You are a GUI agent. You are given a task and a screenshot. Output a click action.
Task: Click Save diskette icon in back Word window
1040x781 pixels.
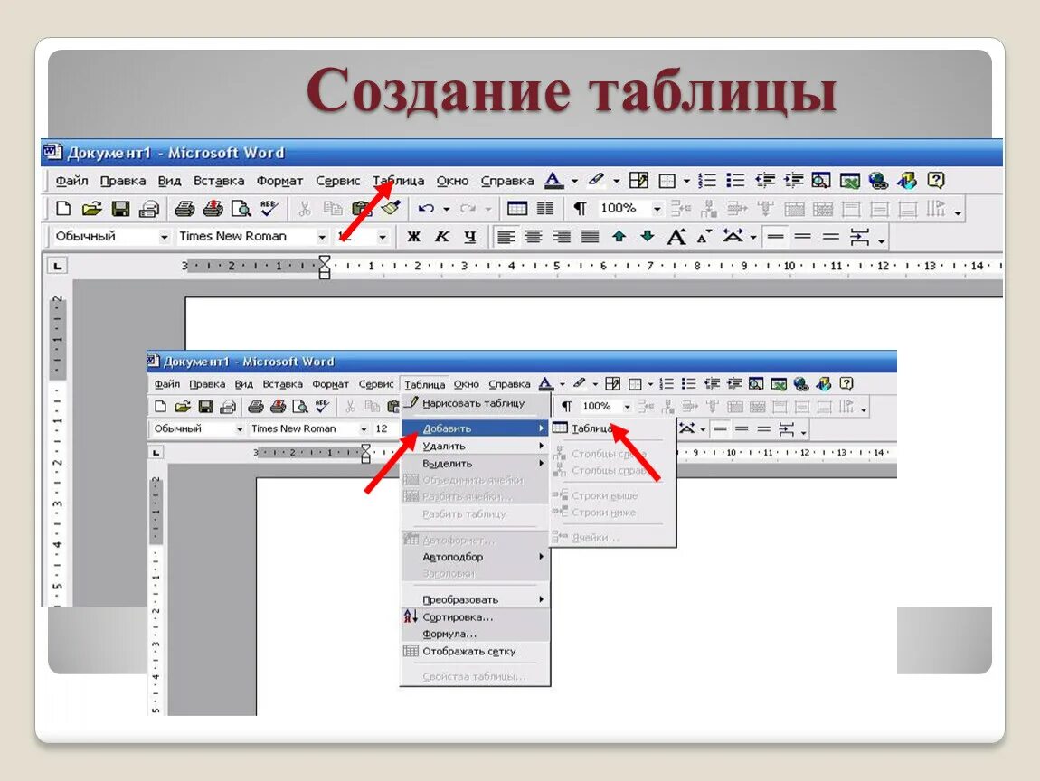pos(120,209)
